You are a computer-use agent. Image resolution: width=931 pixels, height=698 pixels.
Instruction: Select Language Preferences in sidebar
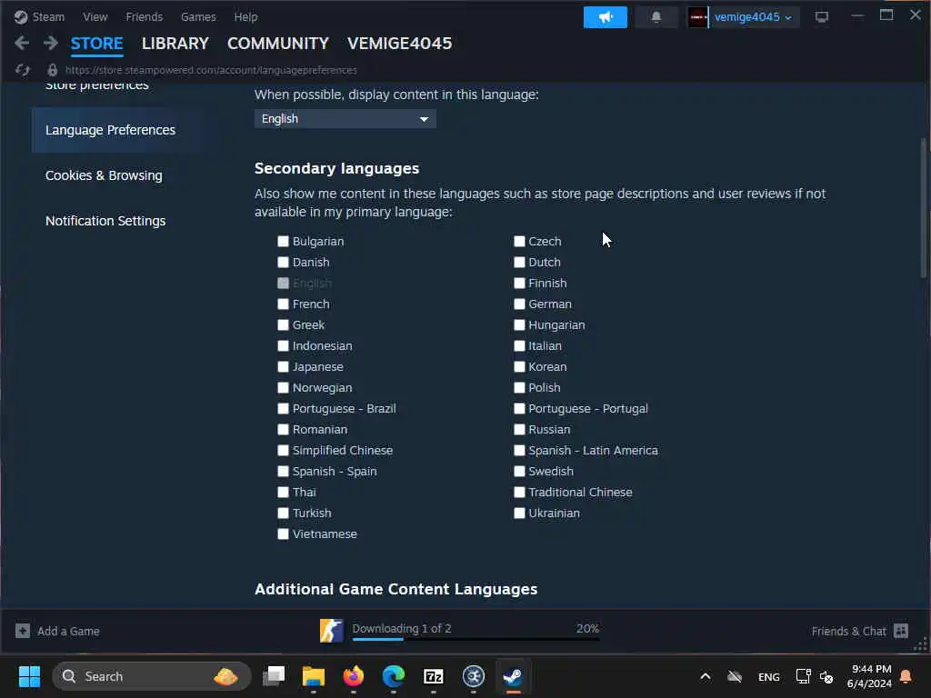point(110,130)
